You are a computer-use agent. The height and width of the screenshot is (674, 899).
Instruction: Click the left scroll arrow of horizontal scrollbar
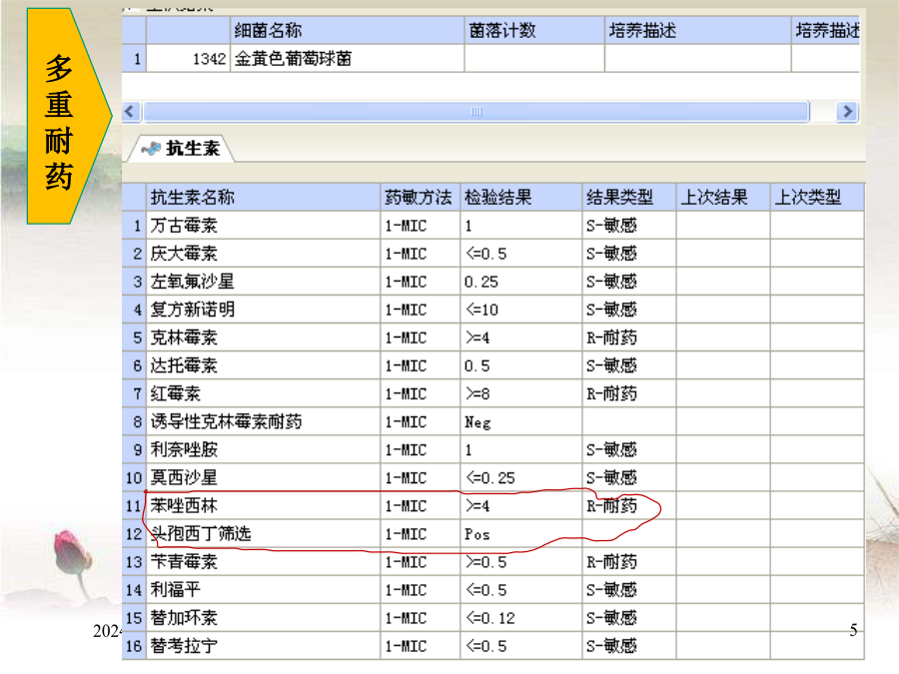click(131, 112)
